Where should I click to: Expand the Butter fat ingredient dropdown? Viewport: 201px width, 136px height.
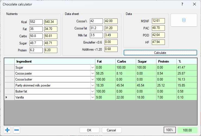(x=93, y=91)
